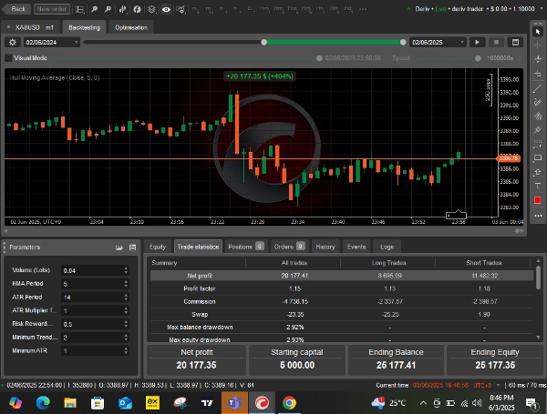Click the Commission -4 736.15 value
The height and width of the screenshot is (414, 547).
pyautogui.click(x=294, y=301)
